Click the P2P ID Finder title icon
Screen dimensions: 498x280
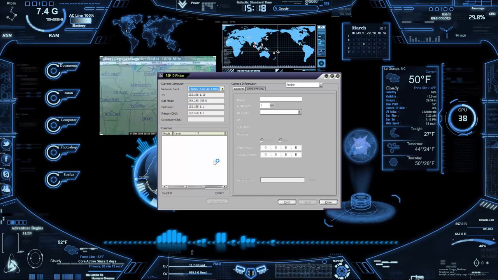[x=161, y=75]
